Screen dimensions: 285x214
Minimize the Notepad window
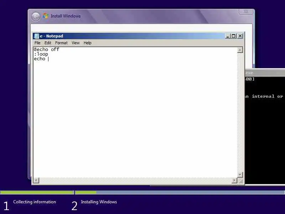(x=228, y=36)
